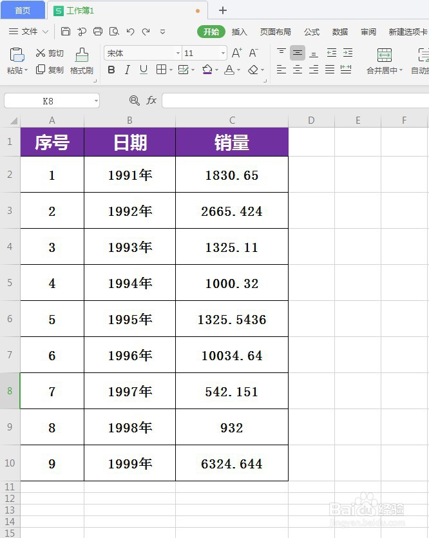
Task: Select the cell containing 10034.64
Action: click(232, 355)
